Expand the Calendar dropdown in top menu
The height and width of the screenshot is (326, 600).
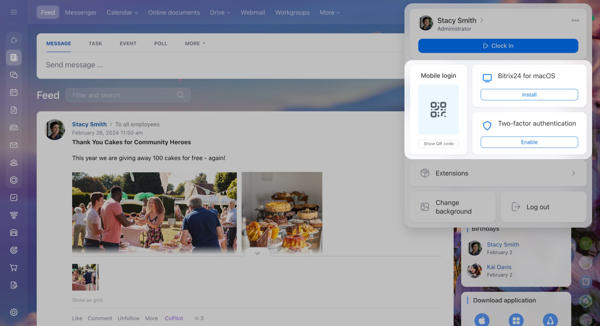[x=122, y=13]
